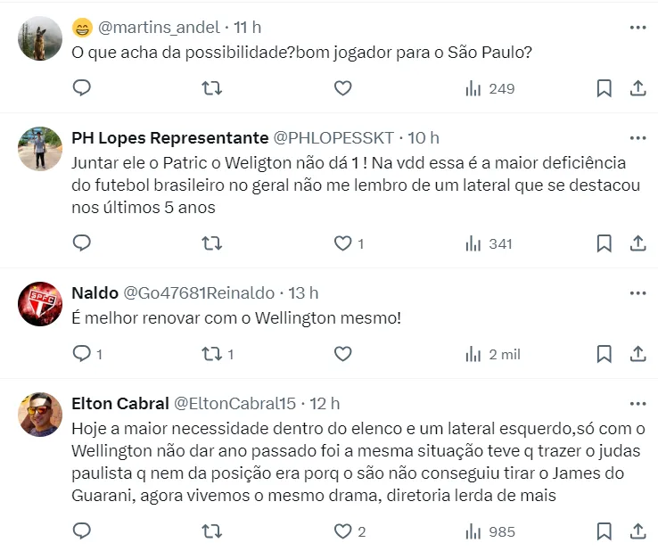The width and height of the screenshot is (658, 551).
Task: Like Elton Cabral's tweet
Action: point(342,531)
